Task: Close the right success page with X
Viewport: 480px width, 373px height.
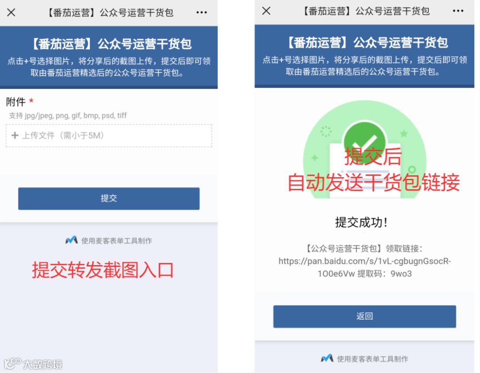Action: click(266, 11)
